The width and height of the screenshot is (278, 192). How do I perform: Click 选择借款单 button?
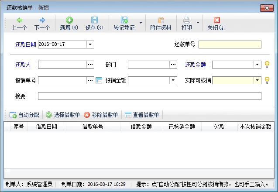(x=62, y=115)
